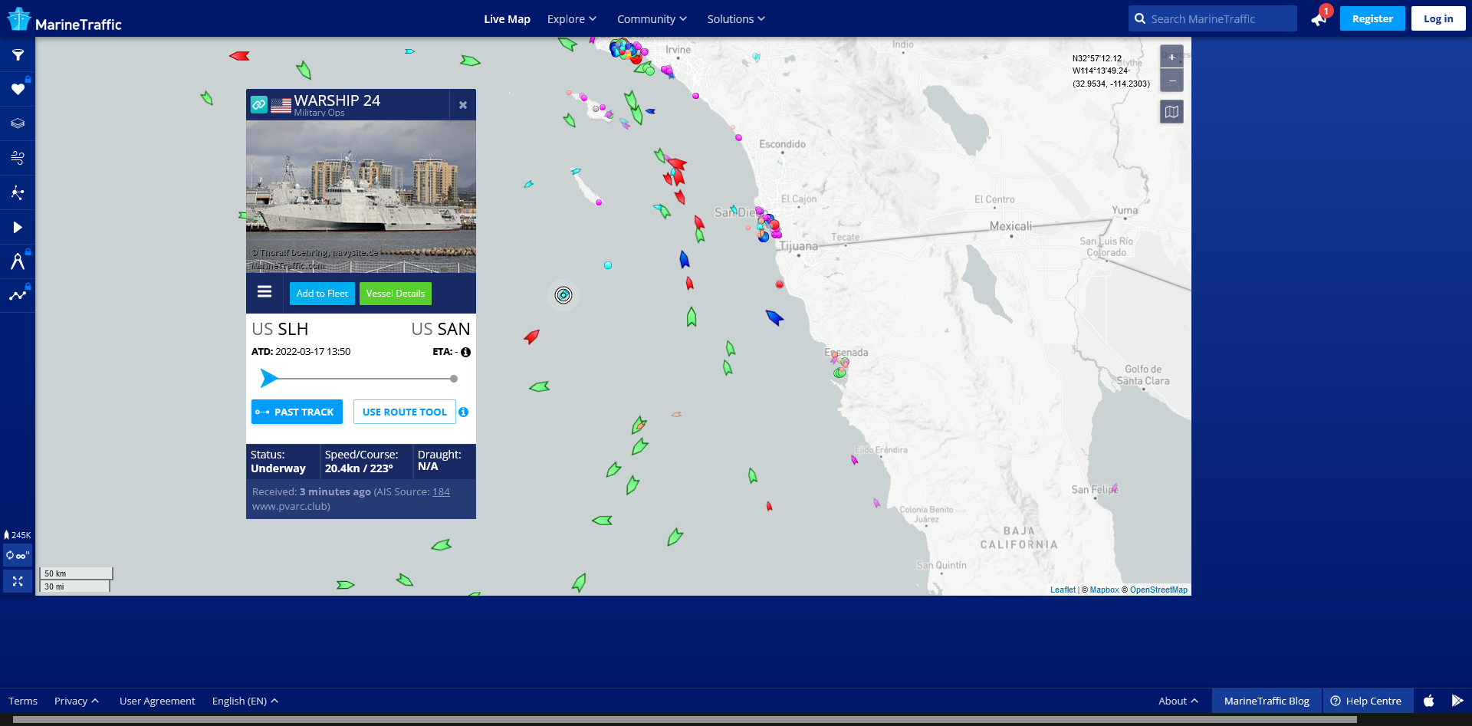
Task: Click USE ROUTE TOOL button
Action: click(x=405, y=412)
